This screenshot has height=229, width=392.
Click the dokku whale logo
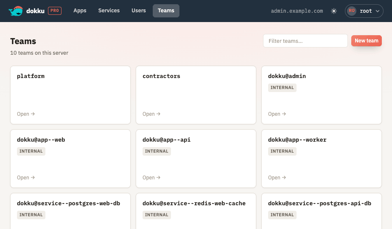click(x=16, y=11)
